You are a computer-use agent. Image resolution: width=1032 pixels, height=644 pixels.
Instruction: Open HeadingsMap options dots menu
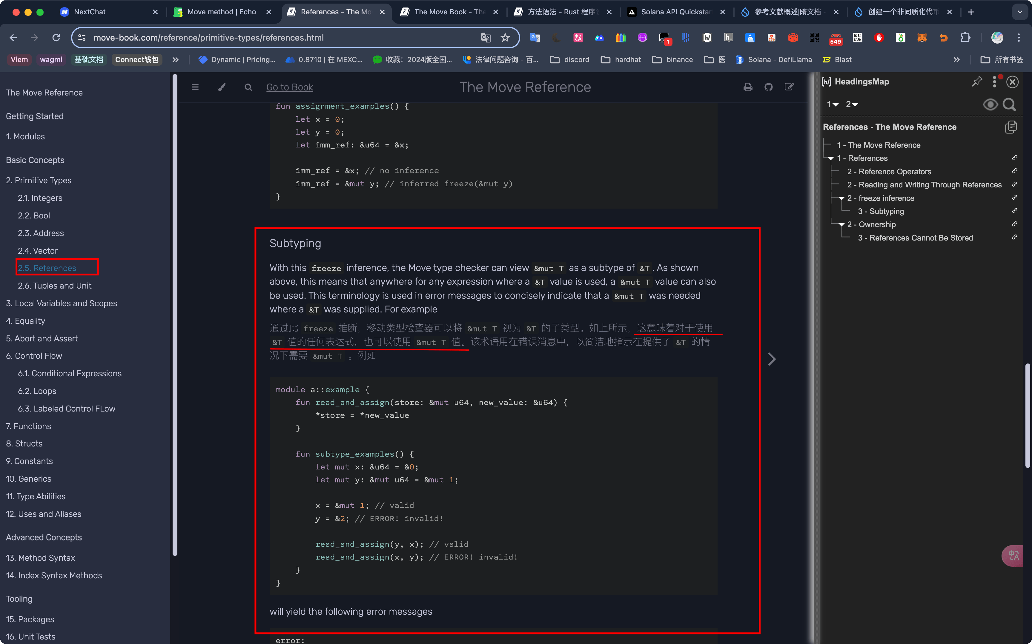994,81
